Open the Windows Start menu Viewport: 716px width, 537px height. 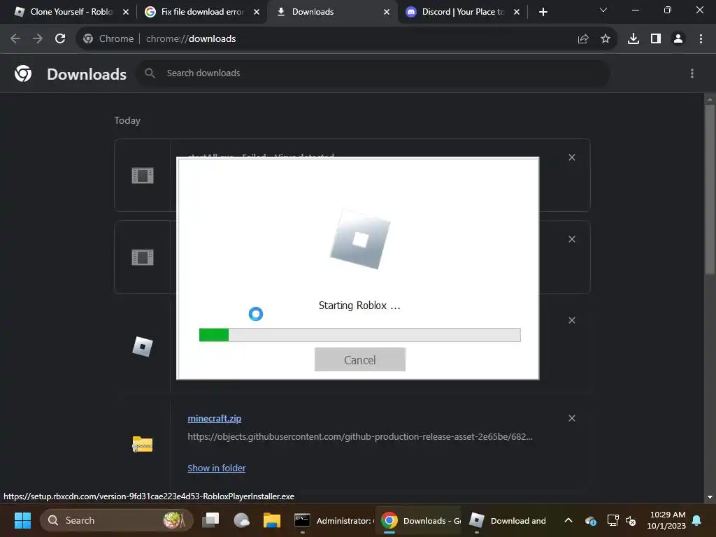tap(22, 520)
